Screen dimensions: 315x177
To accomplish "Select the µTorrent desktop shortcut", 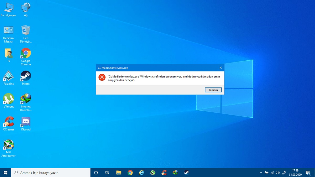I will 8,101.
